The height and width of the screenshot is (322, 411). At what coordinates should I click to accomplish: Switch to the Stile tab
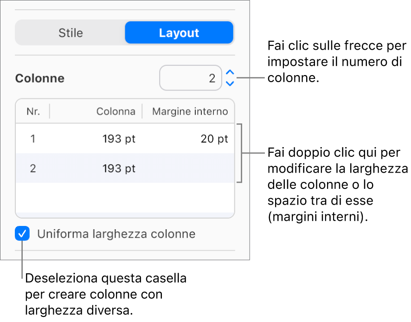tap(71, 32)
